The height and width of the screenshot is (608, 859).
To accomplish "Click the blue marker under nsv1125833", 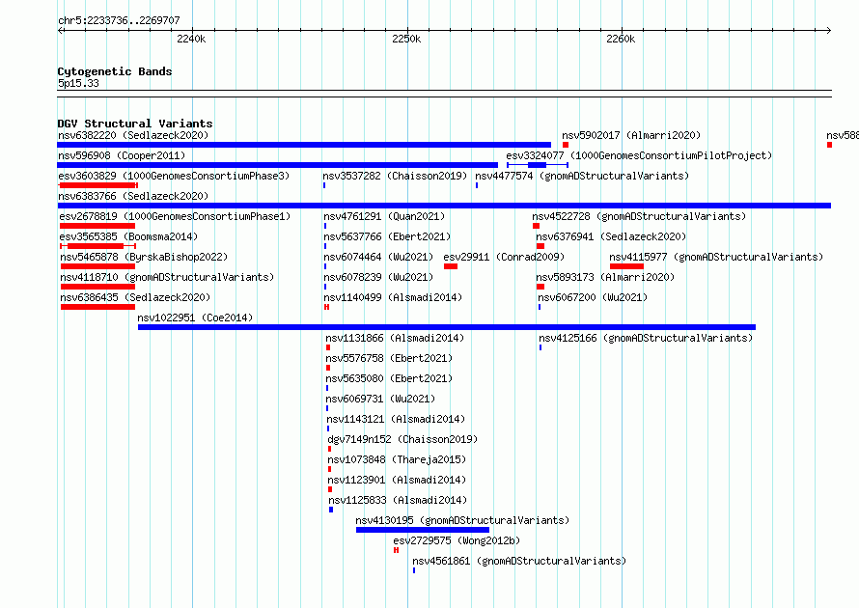I will pyautogui.click(x=331, y=510).
